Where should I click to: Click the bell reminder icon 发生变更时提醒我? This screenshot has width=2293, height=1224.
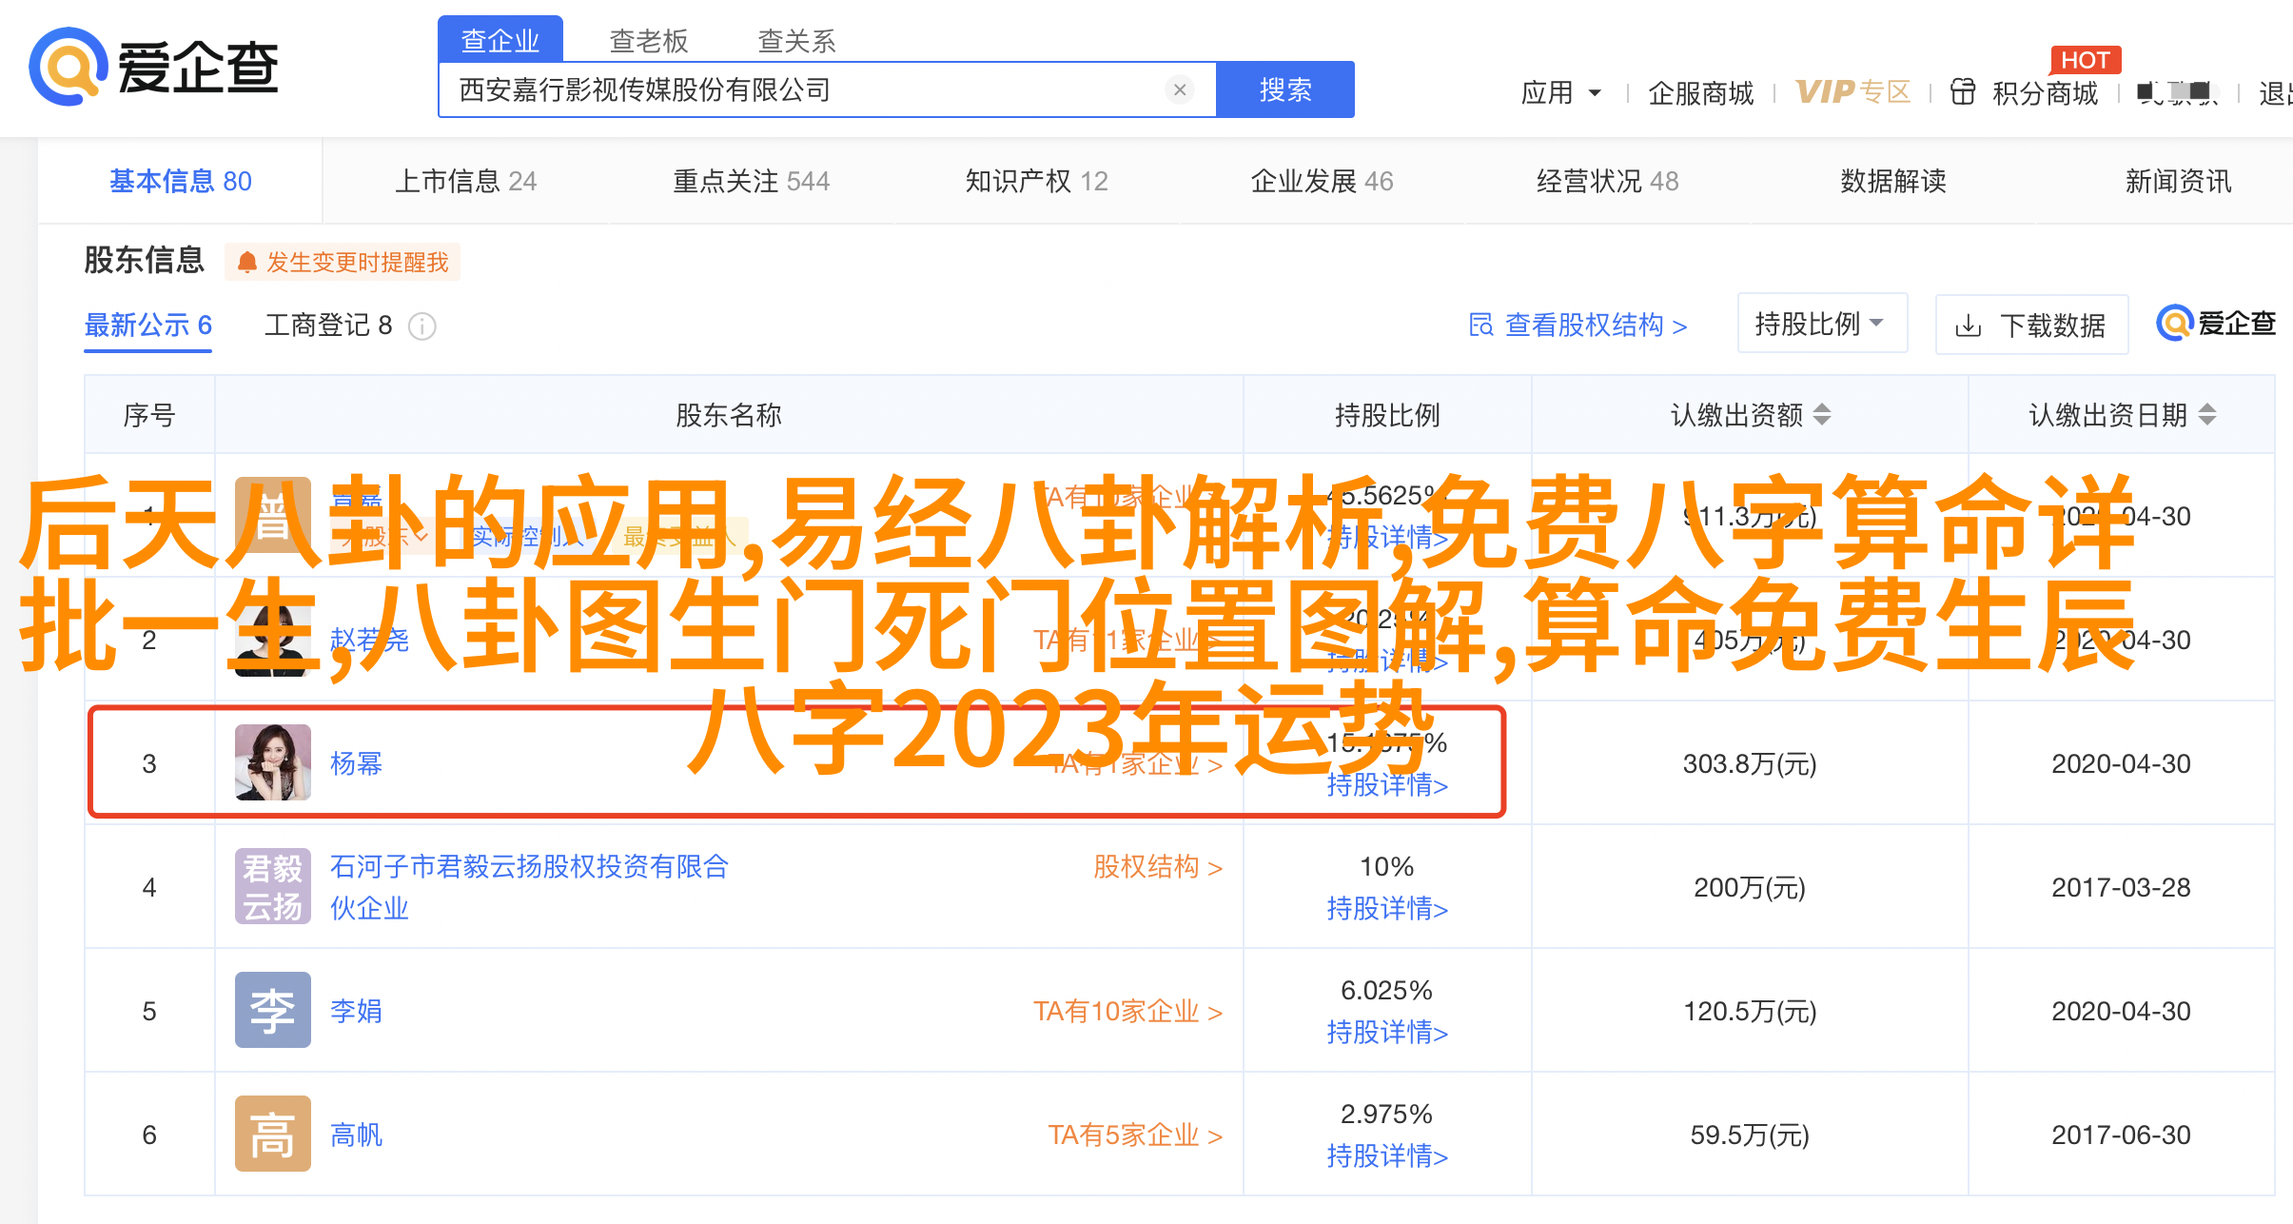click(247, 262)
